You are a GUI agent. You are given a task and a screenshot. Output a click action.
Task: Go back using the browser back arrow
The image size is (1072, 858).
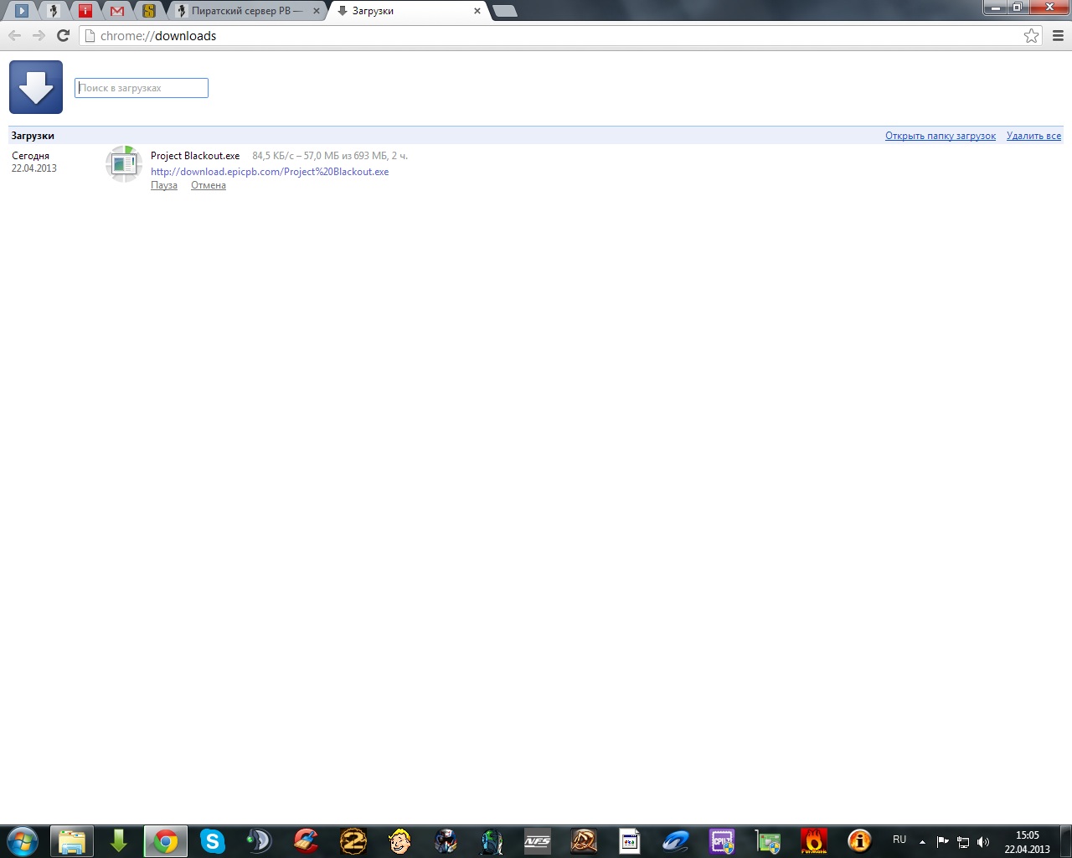pos(14,35)
